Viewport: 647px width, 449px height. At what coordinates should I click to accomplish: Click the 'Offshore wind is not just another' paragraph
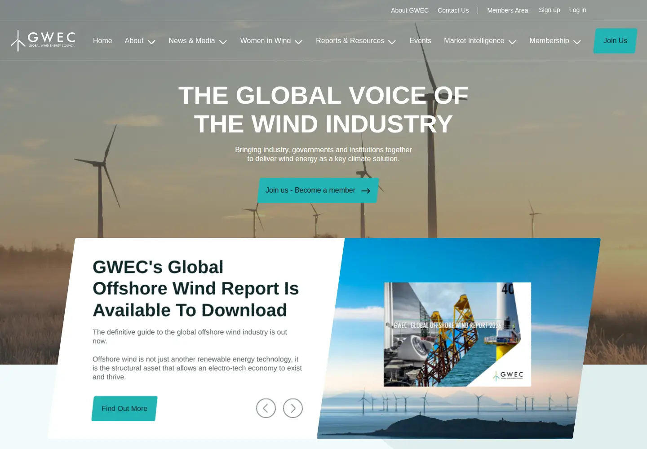tap(197, 368)
